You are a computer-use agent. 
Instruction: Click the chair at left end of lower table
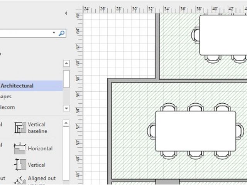151,131
